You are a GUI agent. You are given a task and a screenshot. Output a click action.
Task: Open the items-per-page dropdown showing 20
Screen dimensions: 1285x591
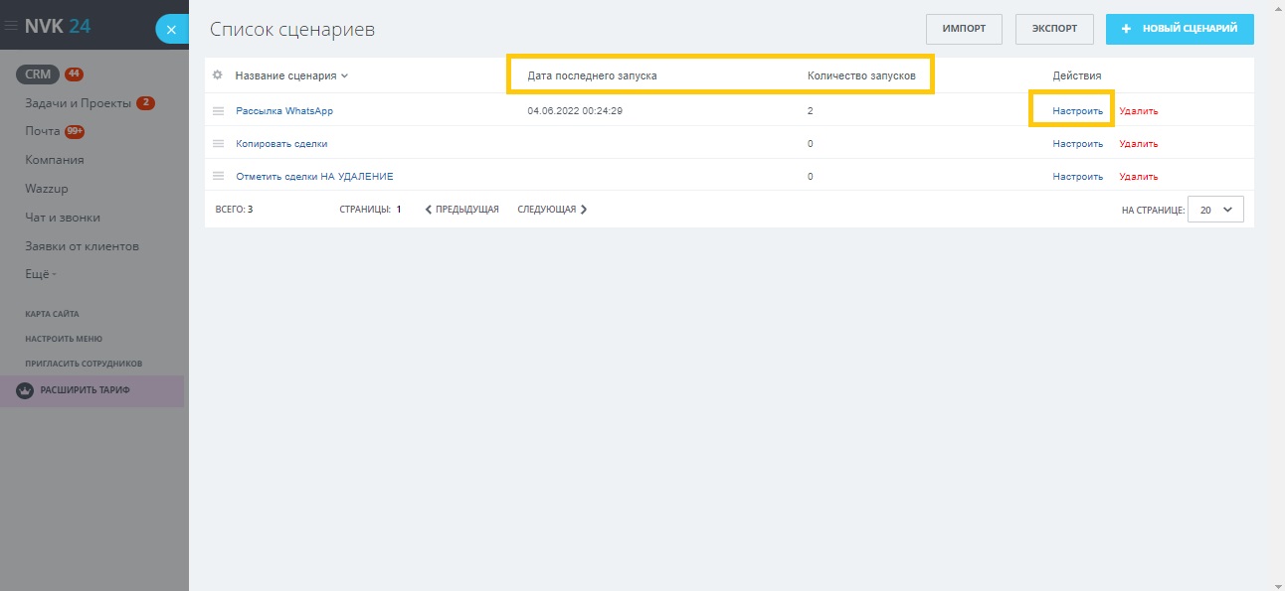pyautogui.click(x=1215, y=210)
